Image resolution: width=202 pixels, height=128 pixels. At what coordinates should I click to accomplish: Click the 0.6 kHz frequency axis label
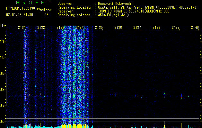[3, 122]
